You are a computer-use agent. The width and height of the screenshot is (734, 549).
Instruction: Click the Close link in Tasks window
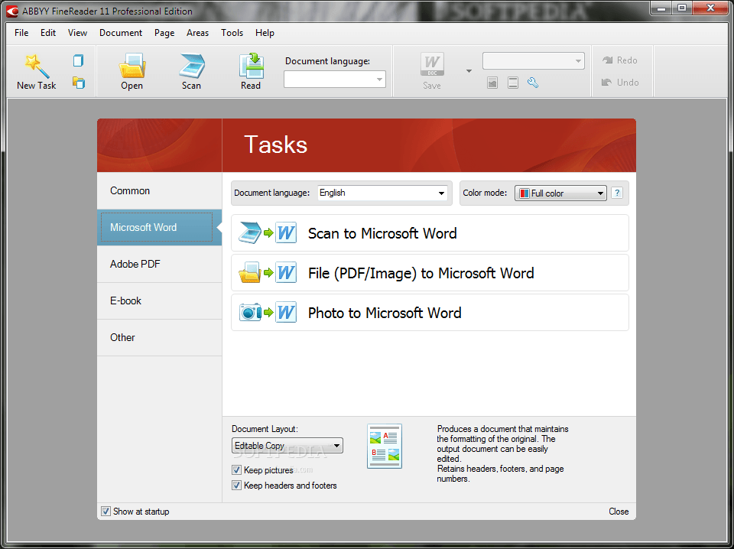coord(619,512)
